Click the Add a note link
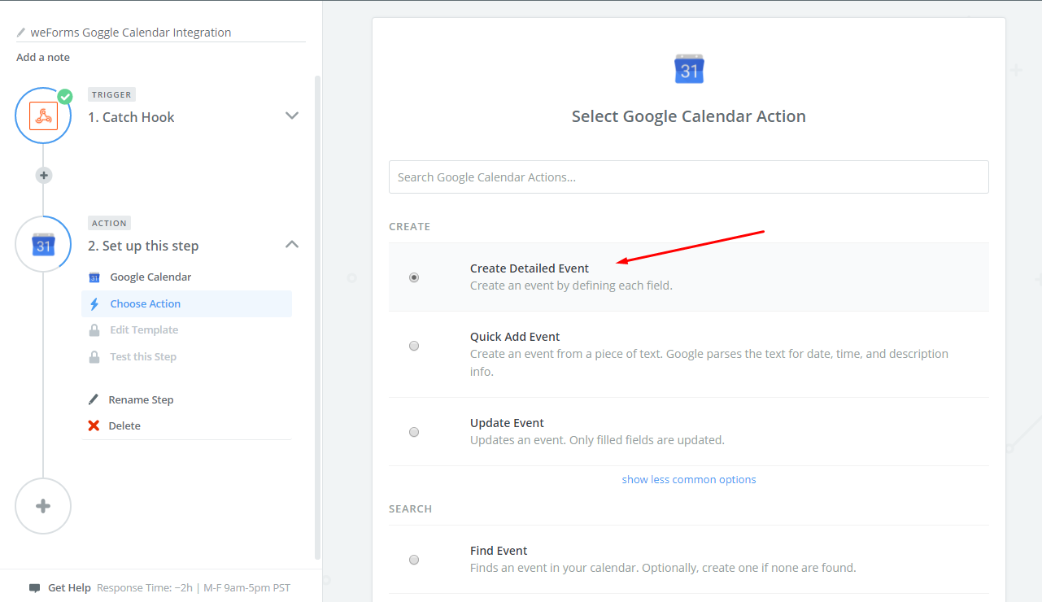Viewport: 1042px width, 602px height. pos(43,57)
